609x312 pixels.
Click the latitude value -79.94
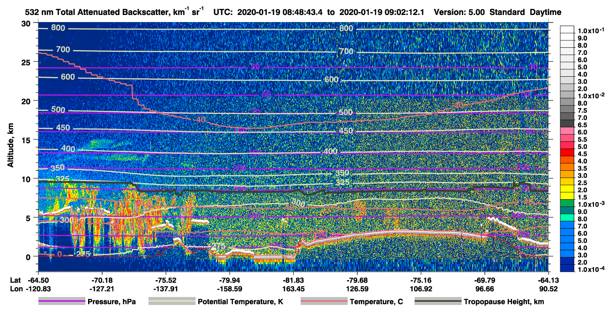[x=230, y=281]
